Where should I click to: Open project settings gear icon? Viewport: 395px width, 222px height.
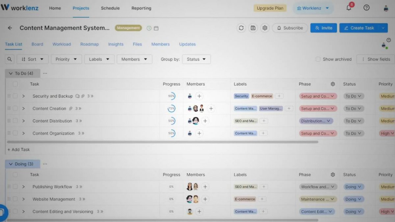[x=265, y=28]
